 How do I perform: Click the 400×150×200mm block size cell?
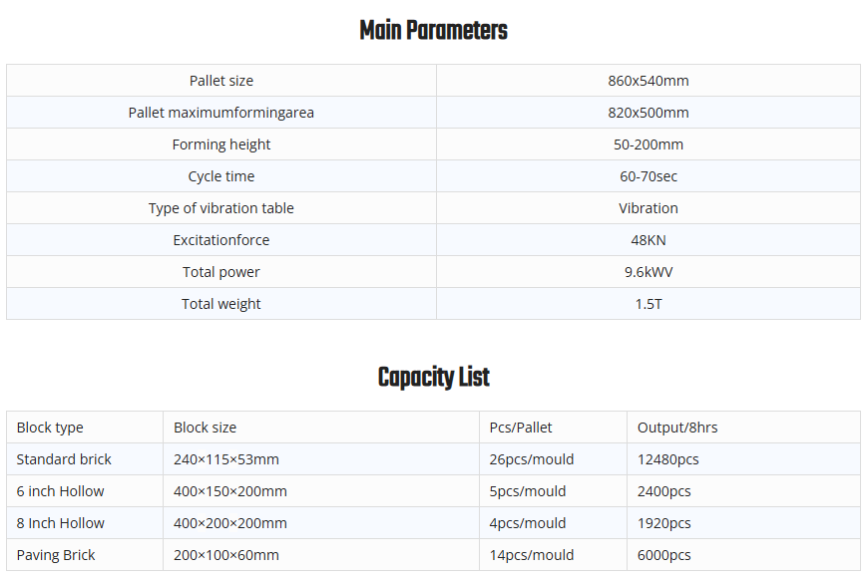(230, 491)
